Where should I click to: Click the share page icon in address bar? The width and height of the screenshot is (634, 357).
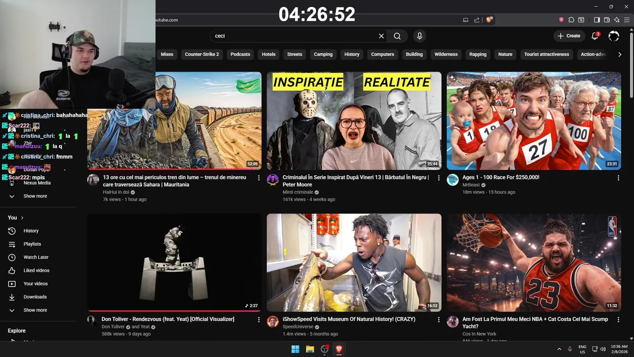click(x=476, y=20)
